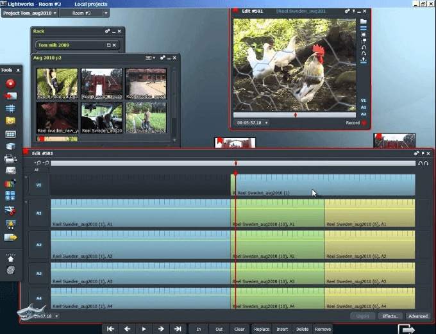Open settings cog of Rack panel
The image size is (436, 334).
point(108,31)
